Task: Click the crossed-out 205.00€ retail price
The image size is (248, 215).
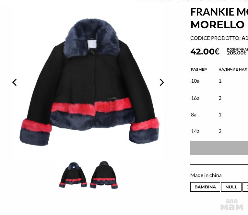Action: point(237,53)
